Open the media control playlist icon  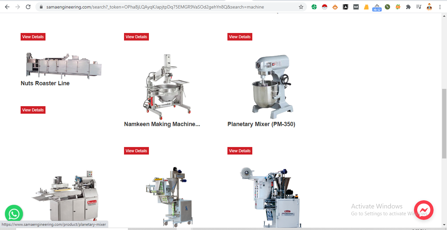pos(419,7)
